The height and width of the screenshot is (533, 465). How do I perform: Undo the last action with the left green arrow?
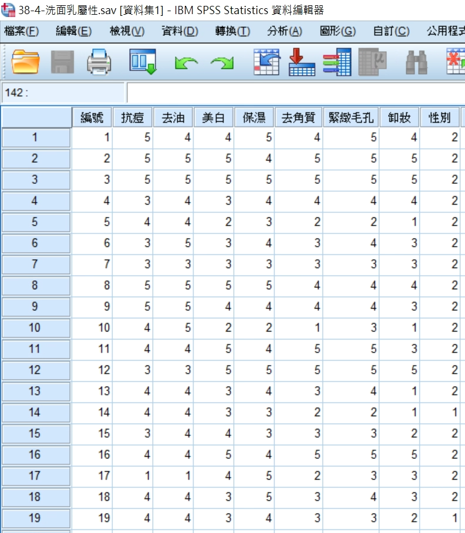point(185,62)
